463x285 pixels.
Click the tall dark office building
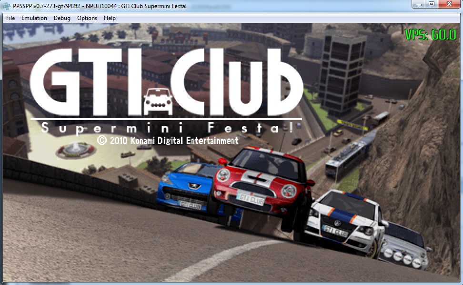coord(342,71)
